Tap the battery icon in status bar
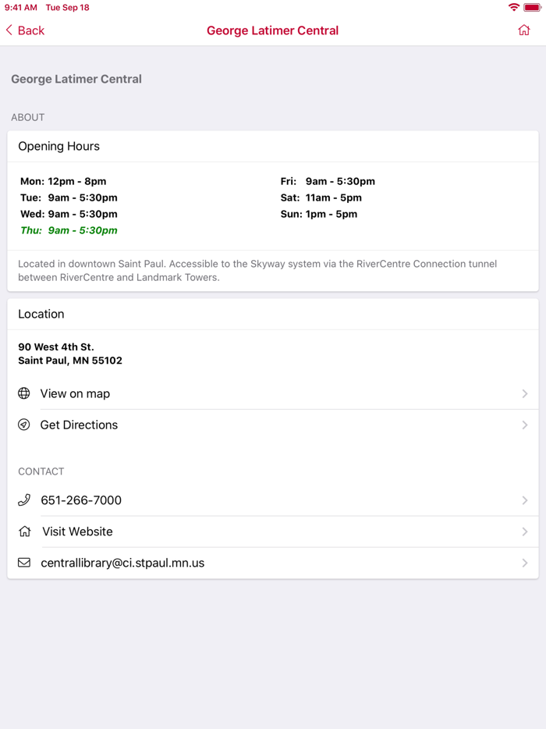Viewport: 546px width, 729px height. click(x=532, y=8)
